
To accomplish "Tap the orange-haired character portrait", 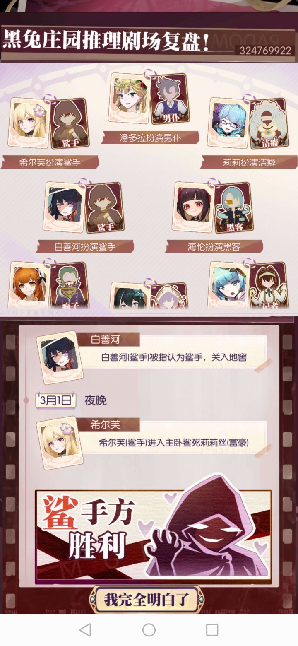I will pyautogui.click(x=29, y=285).
